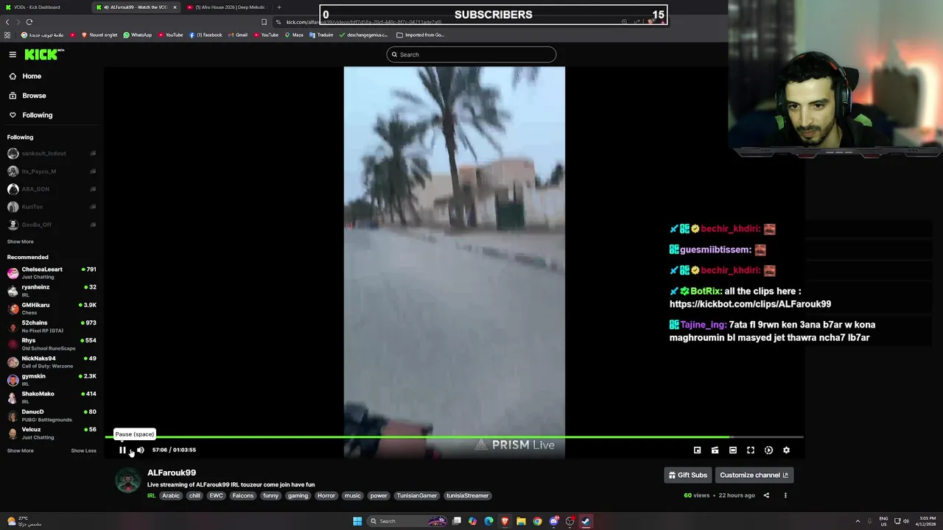Open Imported from Go... bookmarks folder
The width and height of the screenshot is (943, 530).
[x=420, y=35]
